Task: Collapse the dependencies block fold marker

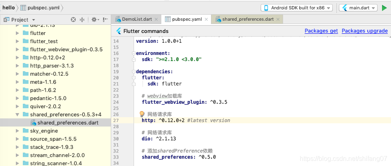Action: click(134, 72)
